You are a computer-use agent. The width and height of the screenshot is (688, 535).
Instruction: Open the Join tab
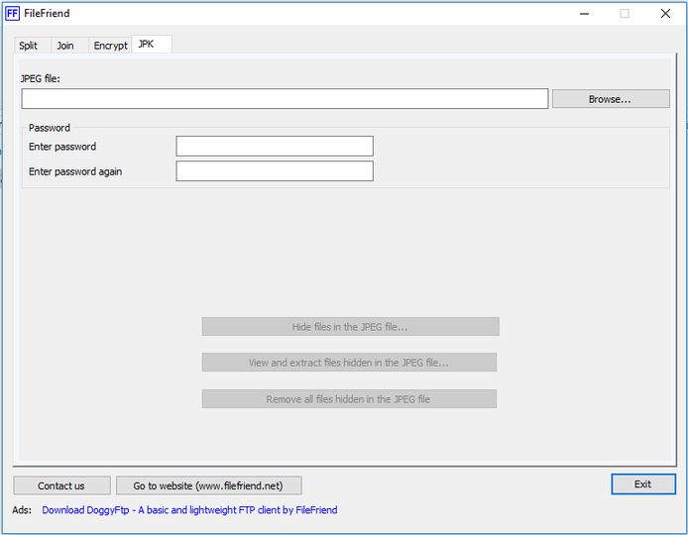click(x=65, y=46)
